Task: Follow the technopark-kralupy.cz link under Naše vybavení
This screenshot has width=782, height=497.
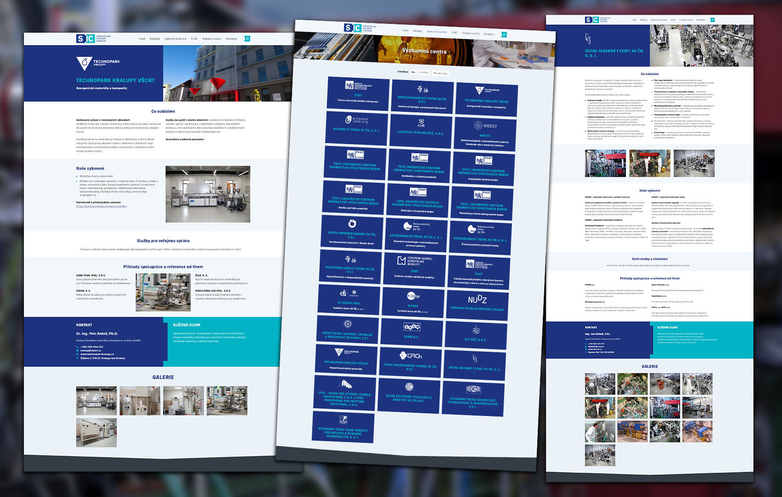Action: [102, 206]
